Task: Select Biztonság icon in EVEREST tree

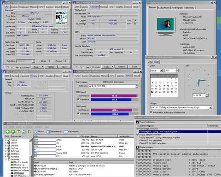Action: pos(9,151)
